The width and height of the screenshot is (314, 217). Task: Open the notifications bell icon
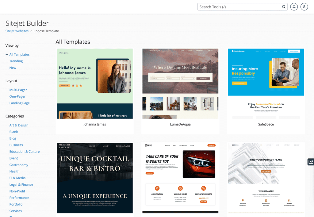coord(294,7)
